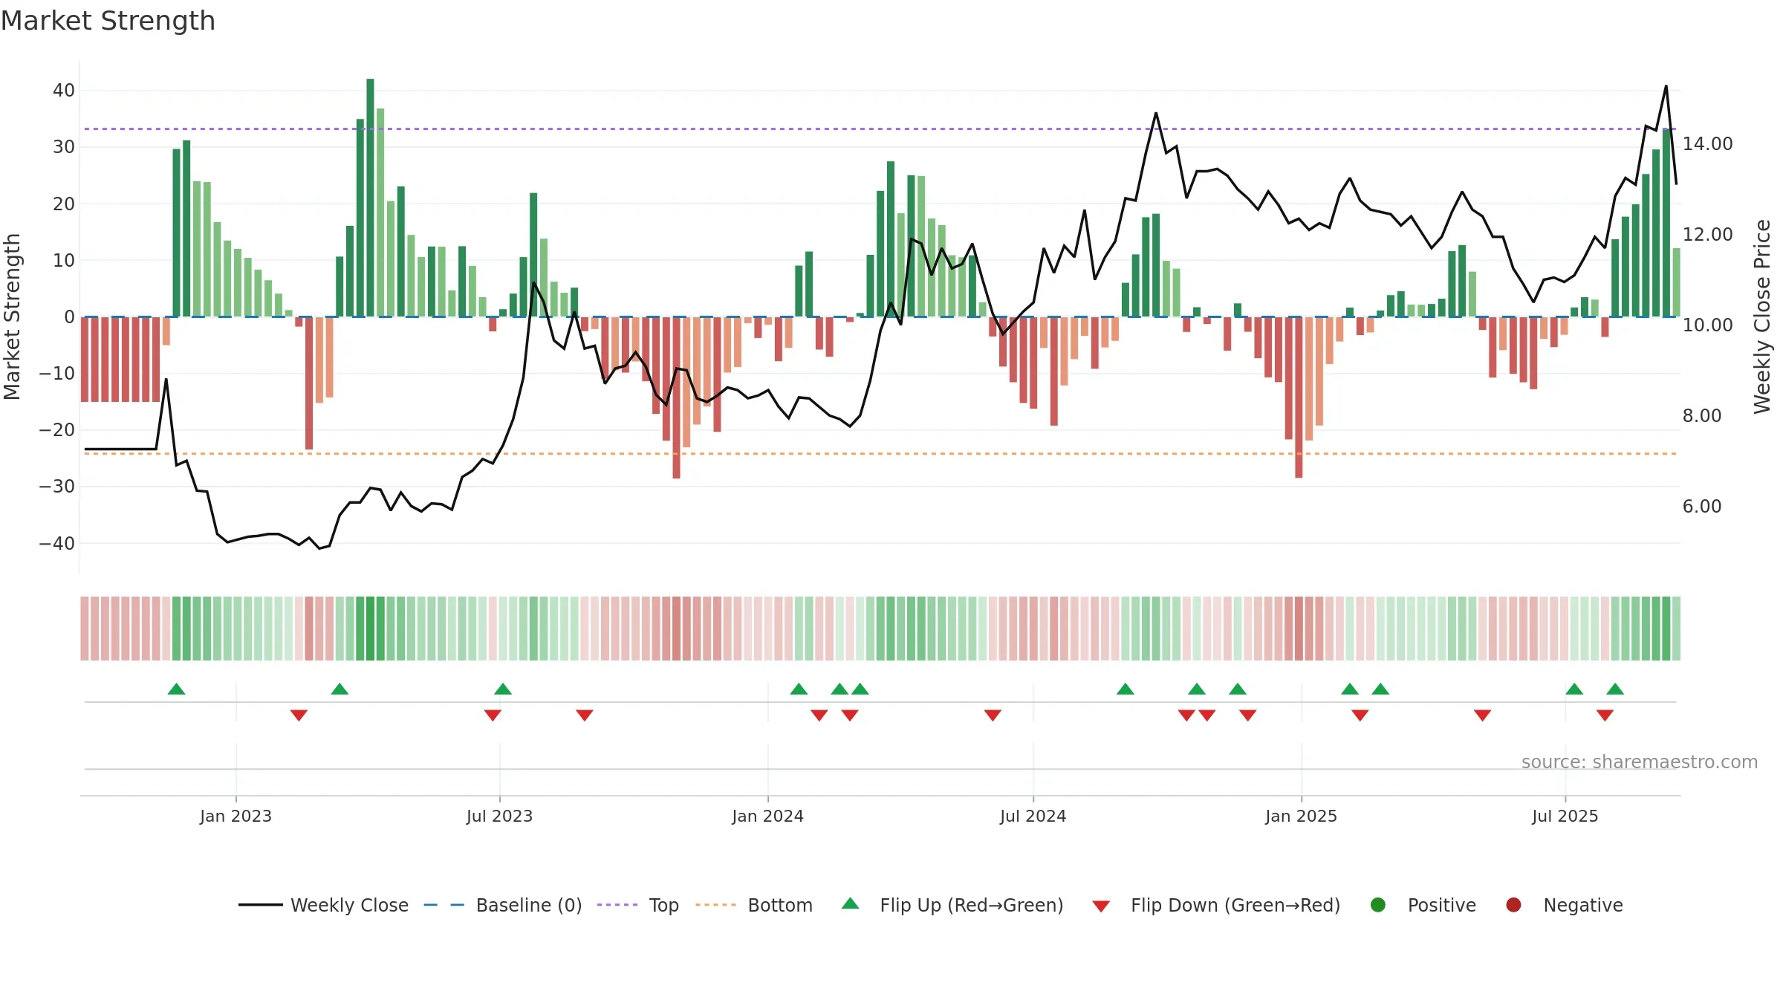This screenshot has height=1003, width=1783.
Task: Click the earliest red flip-down marker on the flip-marker strip
Action: tap(299, 715)
